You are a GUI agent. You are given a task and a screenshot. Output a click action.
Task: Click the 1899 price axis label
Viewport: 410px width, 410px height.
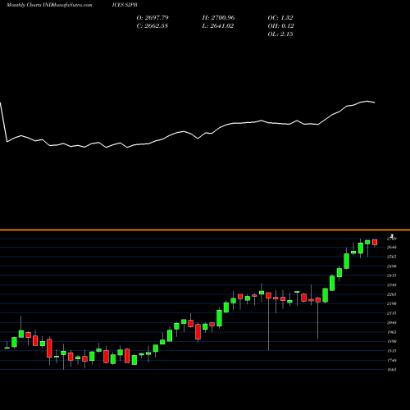[392, 341]
